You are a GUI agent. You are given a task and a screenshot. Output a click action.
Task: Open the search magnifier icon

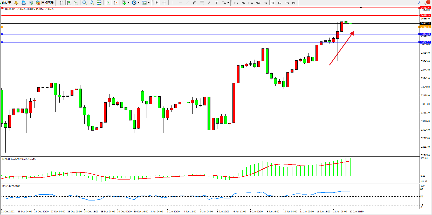[420, 2]
